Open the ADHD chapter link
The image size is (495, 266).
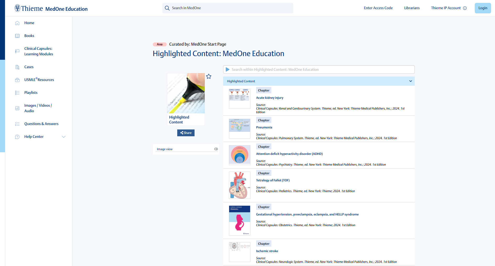click(x=289, y=154)
